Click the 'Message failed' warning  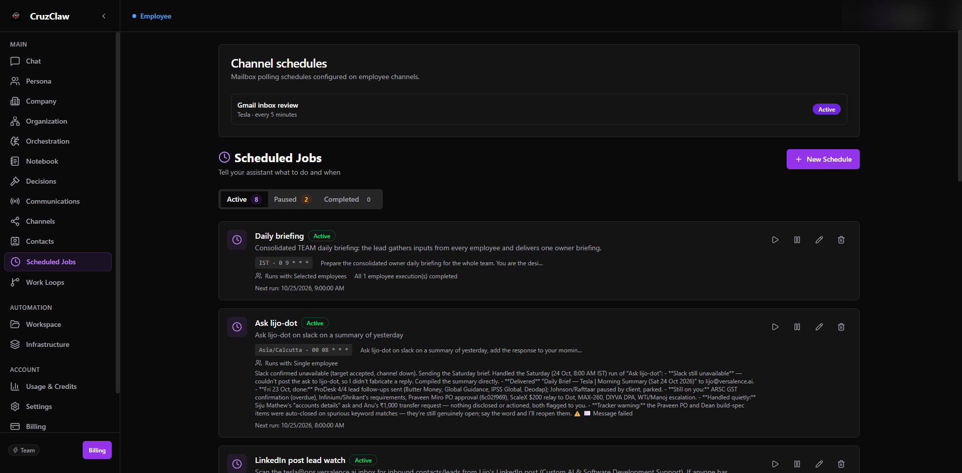(x=603, y=413)
